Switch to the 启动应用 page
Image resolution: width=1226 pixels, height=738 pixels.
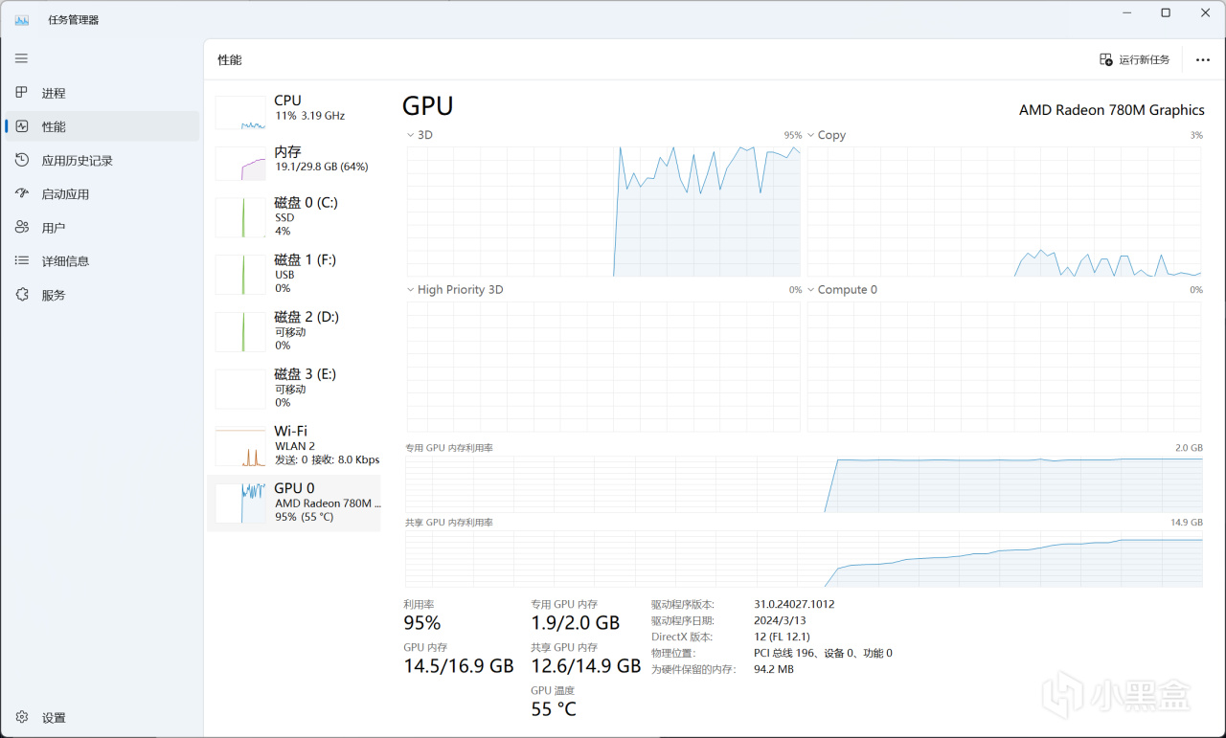[x=102, y=193]
